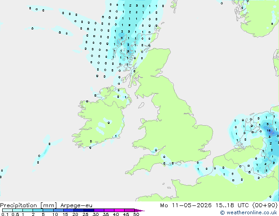Click the legend swatch between 35 and 40

(x=109, y=210)
